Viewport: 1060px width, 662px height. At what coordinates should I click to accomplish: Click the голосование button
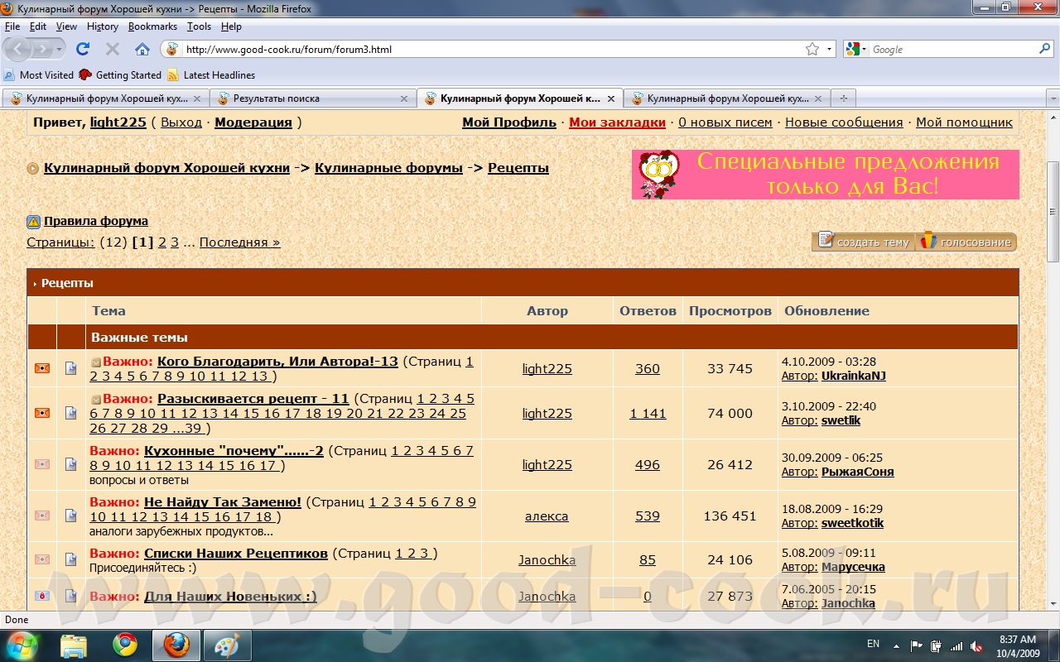tap(967, 242)
